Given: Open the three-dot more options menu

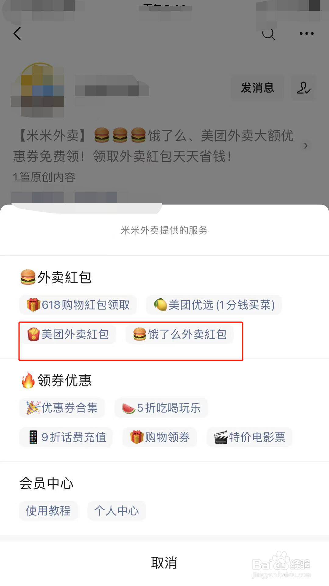Looking at the screenshot, I should [x=306, y=34].
